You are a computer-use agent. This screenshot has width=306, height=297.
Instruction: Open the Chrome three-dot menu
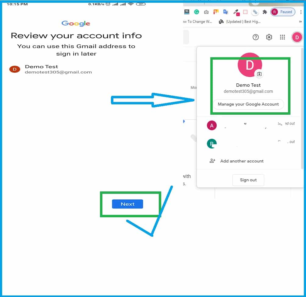pyautogui.click(x=301, y=12)
